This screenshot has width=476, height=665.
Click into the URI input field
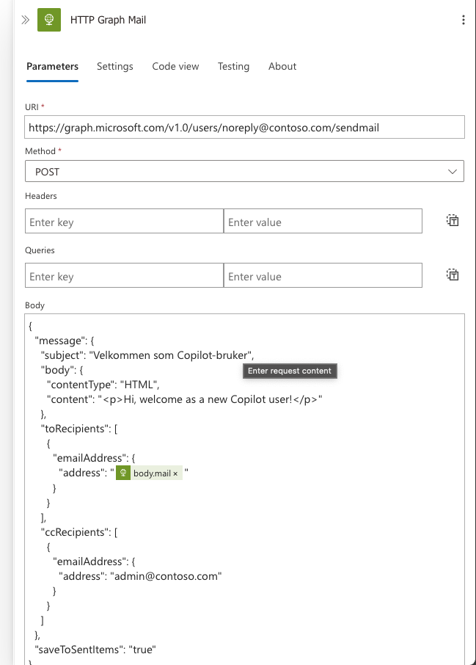point(244,127)
